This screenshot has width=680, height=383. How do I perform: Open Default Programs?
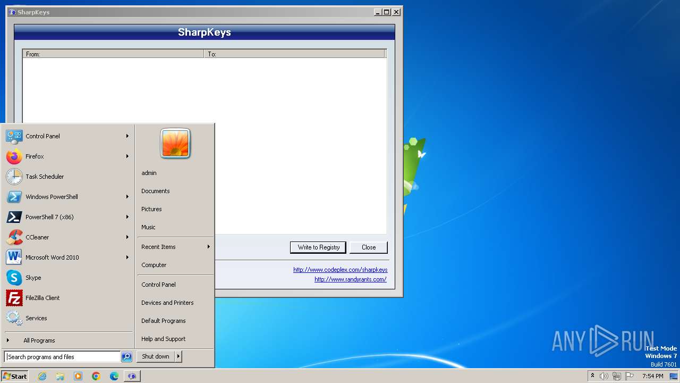pyautogui.click(x=175, y=321)
